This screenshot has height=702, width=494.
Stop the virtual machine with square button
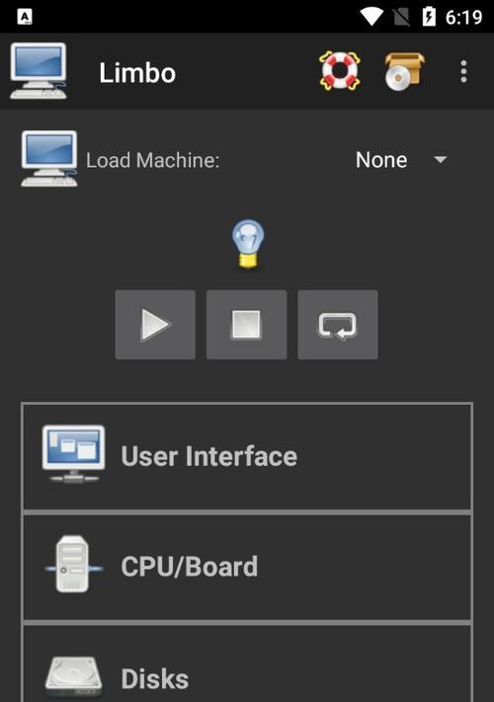tap(246, 325)
